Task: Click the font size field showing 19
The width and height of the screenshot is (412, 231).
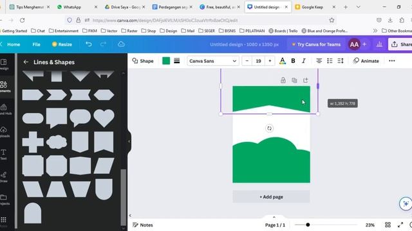Action: [258, 61]
